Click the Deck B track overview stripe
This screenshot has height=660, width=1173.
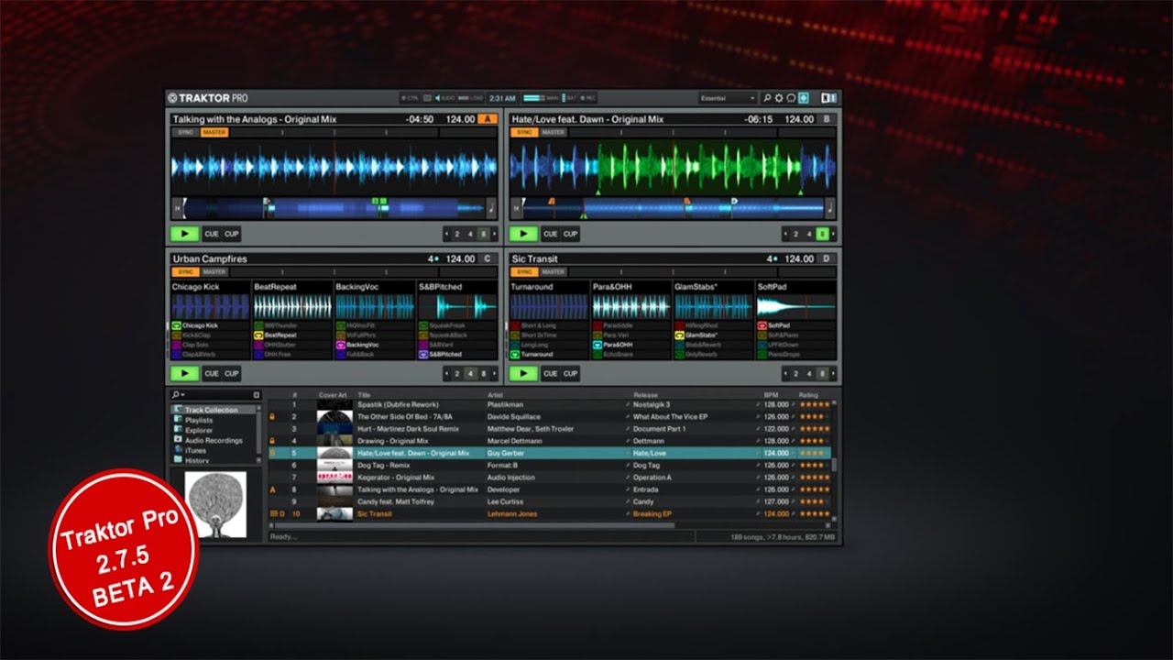(x=672, y=209)
